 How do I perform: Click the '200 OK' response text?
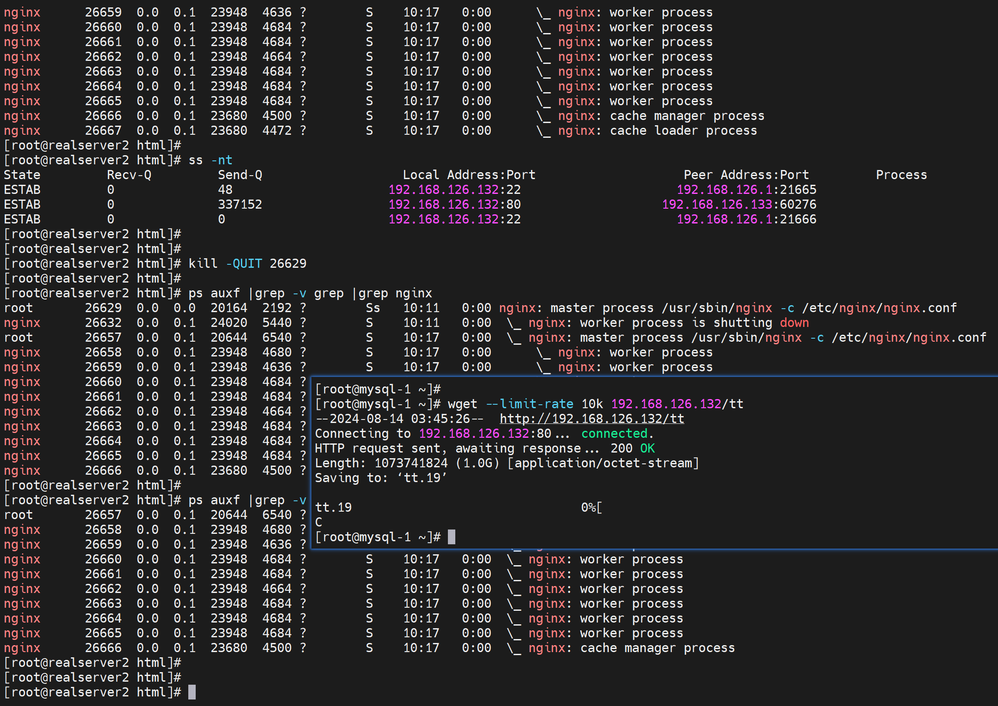(x=632, y=448)
